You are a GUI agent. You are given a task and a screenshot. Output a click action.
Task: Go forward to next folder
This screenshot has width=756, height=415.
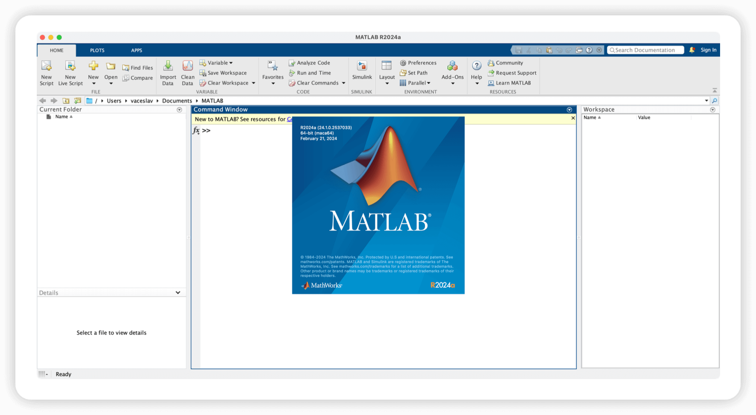(x=54, y=101)
